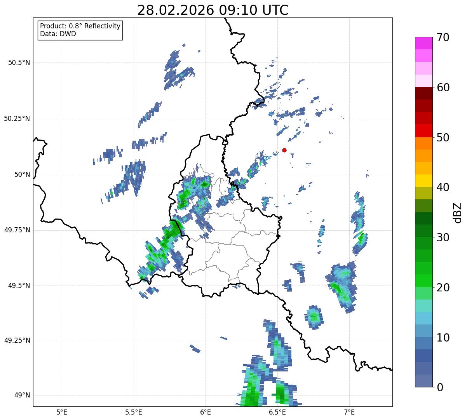Click the plot title 28.02.2026 09:10 UTC

(x=213, y=10)
